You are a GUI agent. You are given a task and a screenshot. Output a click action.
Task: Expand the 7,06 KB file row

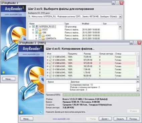[x=48, y=69]
